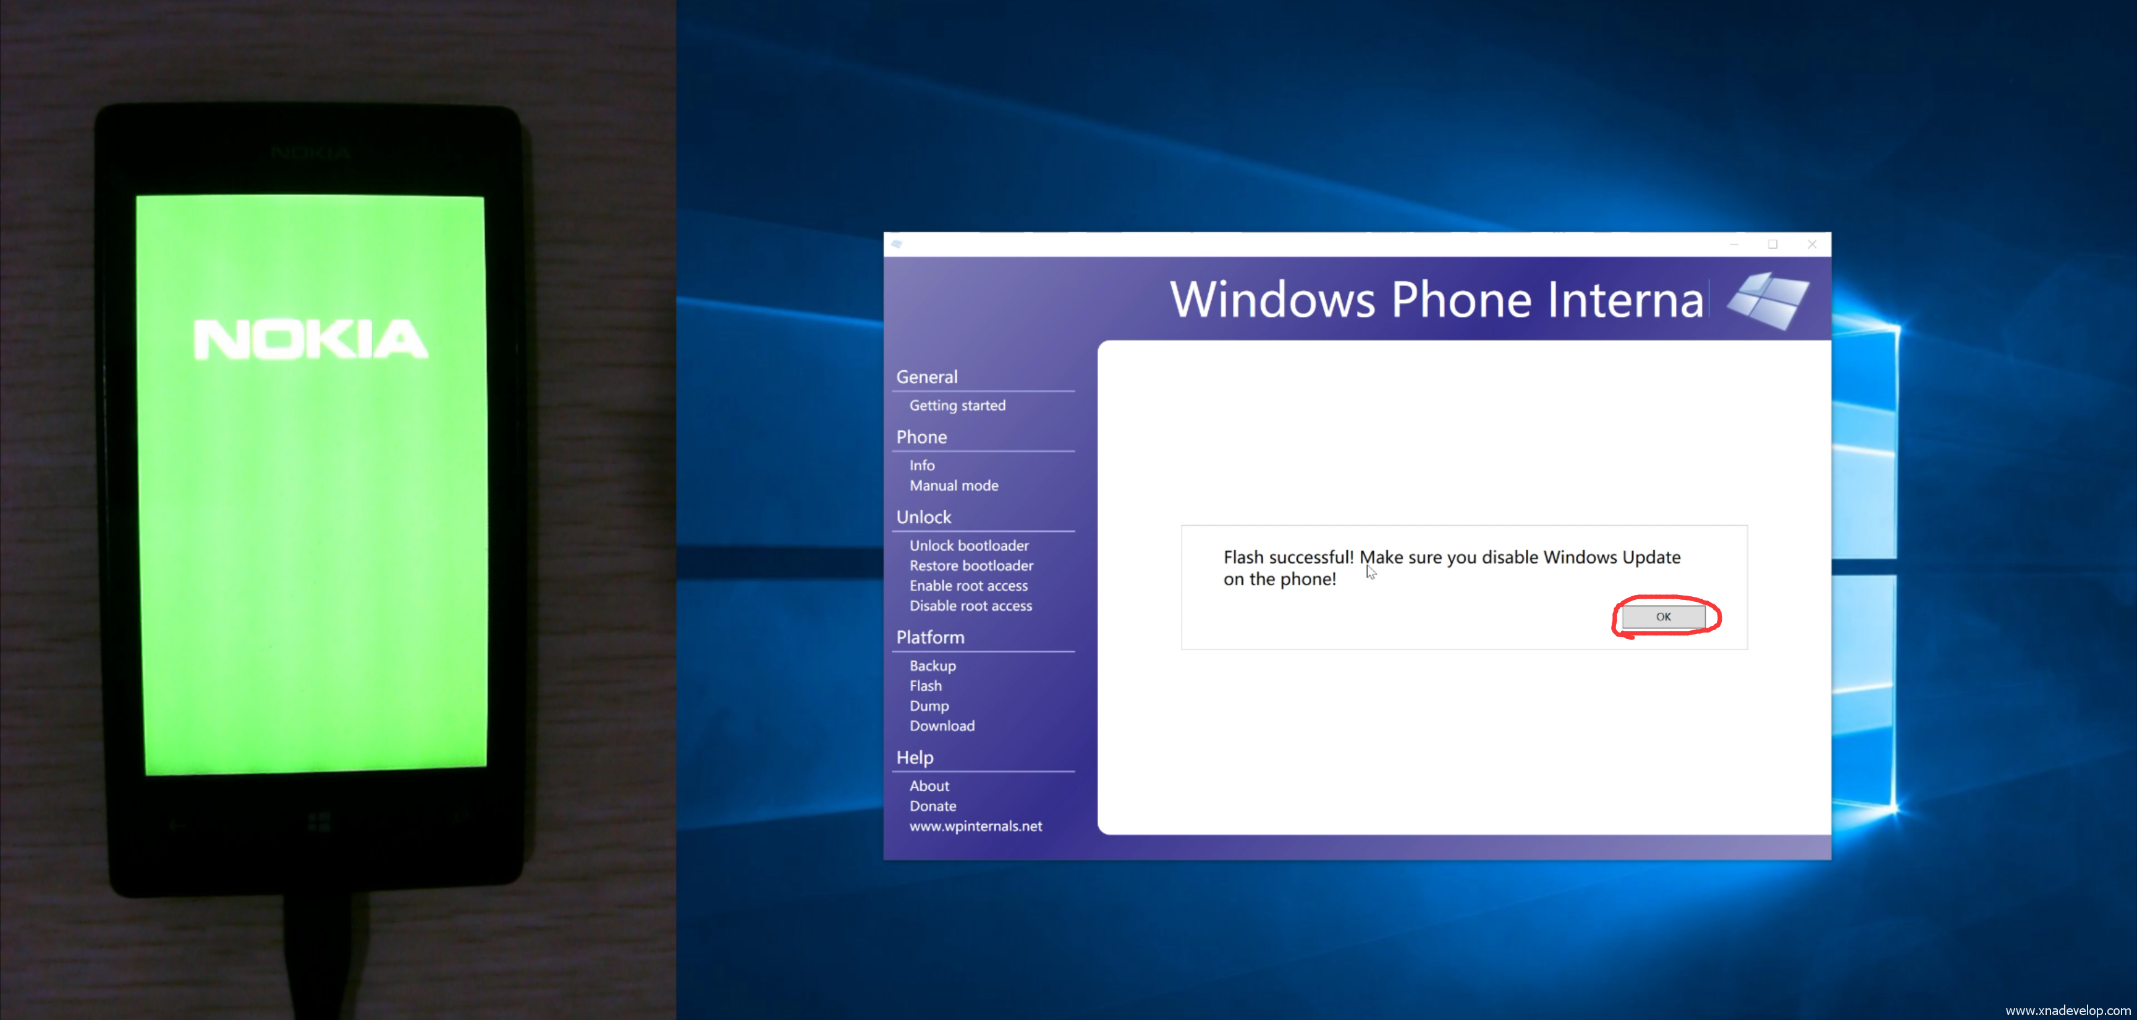Click the app icon in the title bar

pos(897,244)
